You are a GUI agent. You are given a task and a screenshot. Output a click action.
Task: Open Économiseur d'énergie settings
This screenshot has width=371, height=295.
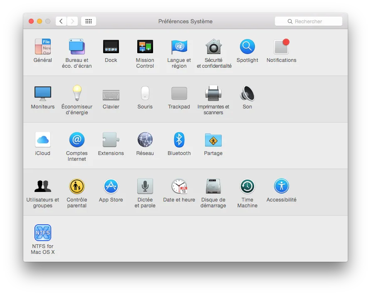[x=77, y=93]
